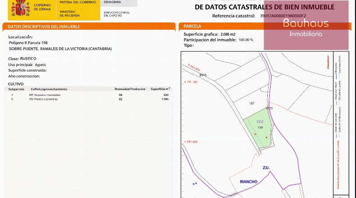This screenshot has height=198, width=356.
Task: Click the 'DIRECCION GENERAL' header text
Action: (117, 13)
